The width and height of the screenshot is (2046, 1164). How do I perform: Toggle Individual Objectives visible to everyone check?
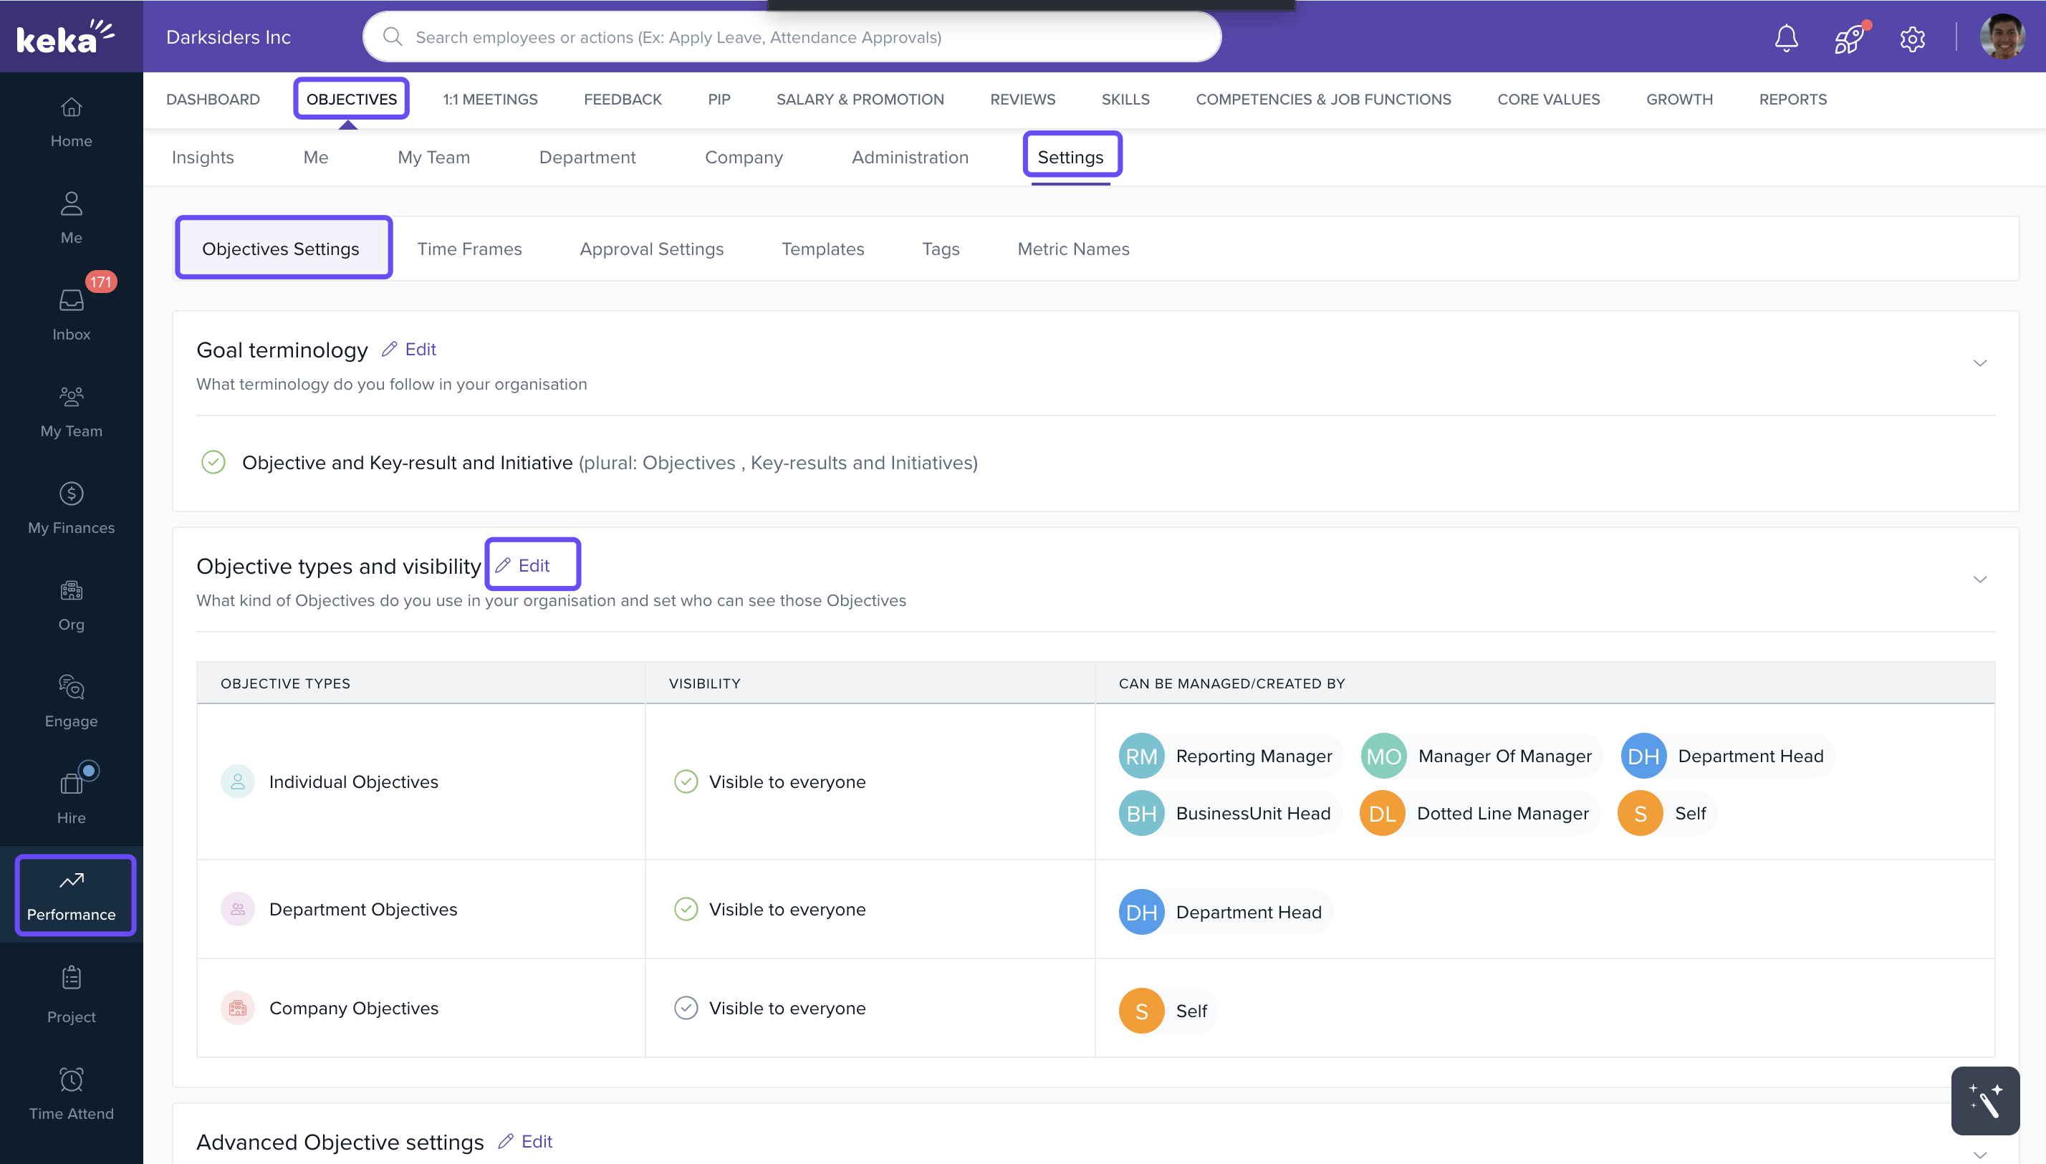coord(686,781)
